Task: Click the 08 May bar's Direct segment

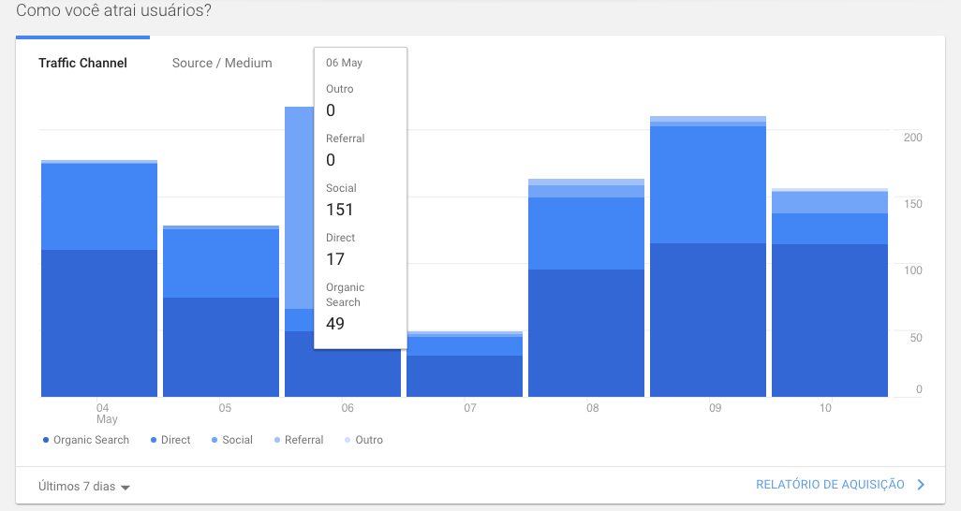Action: point(586,233)
